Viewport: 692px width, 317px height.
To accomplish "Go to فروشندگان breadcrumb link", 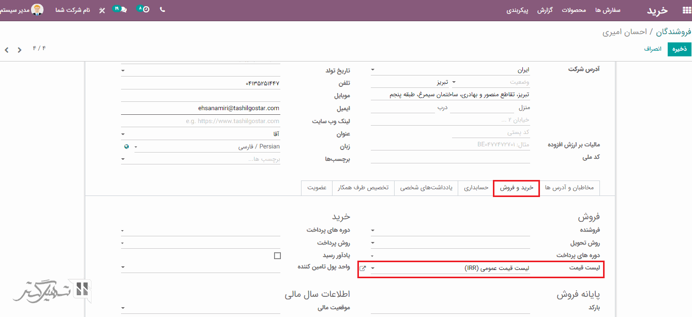I will click(673, 32).
